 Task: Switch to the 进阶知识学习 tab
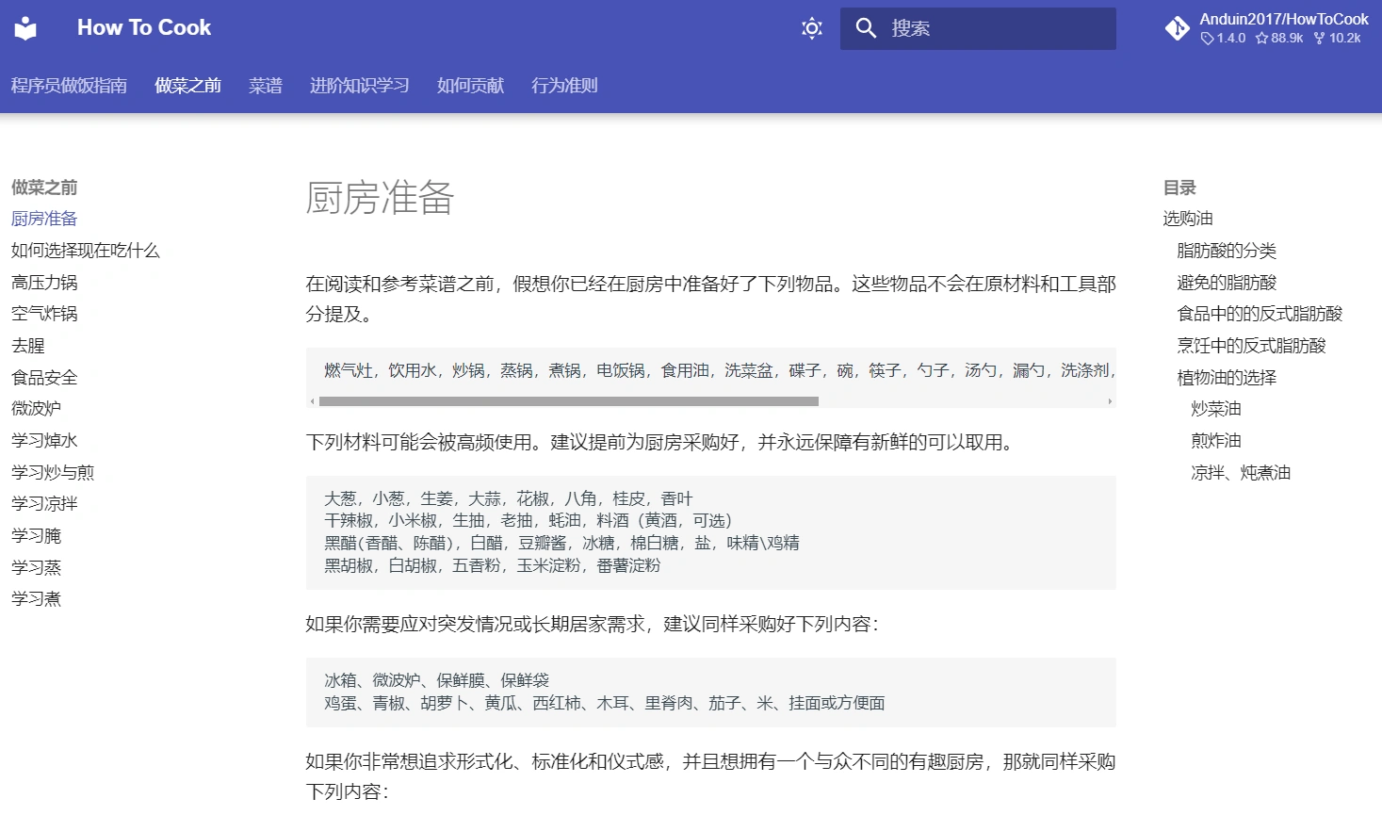point(359,86)
